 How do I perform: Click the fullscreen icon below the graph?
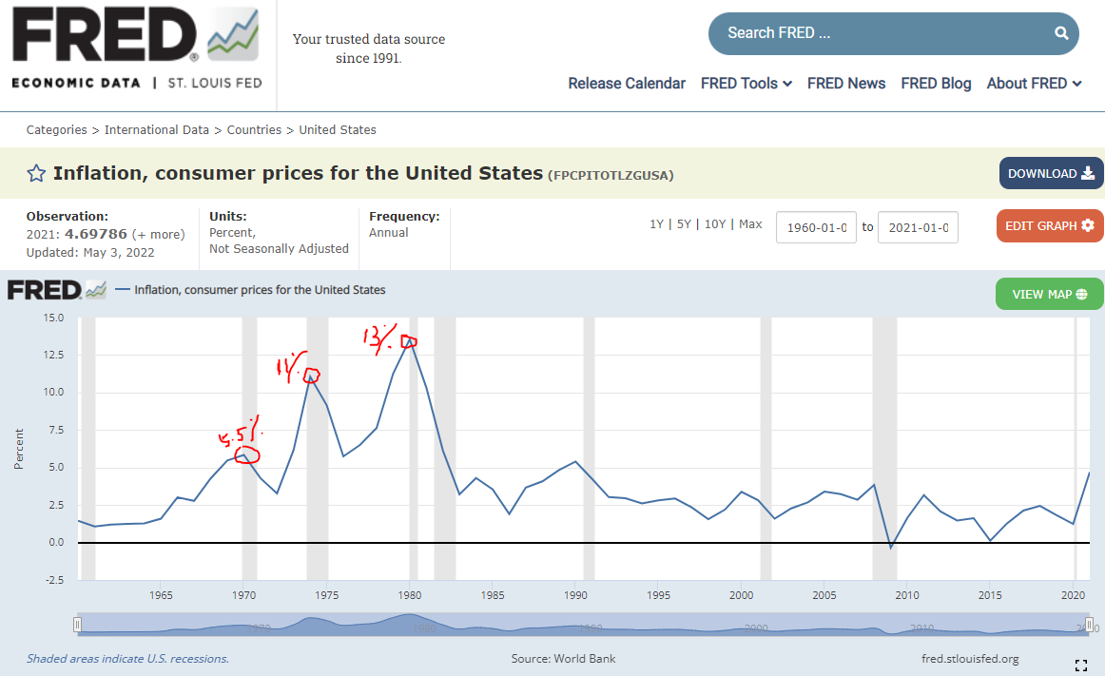[1080, 665]
